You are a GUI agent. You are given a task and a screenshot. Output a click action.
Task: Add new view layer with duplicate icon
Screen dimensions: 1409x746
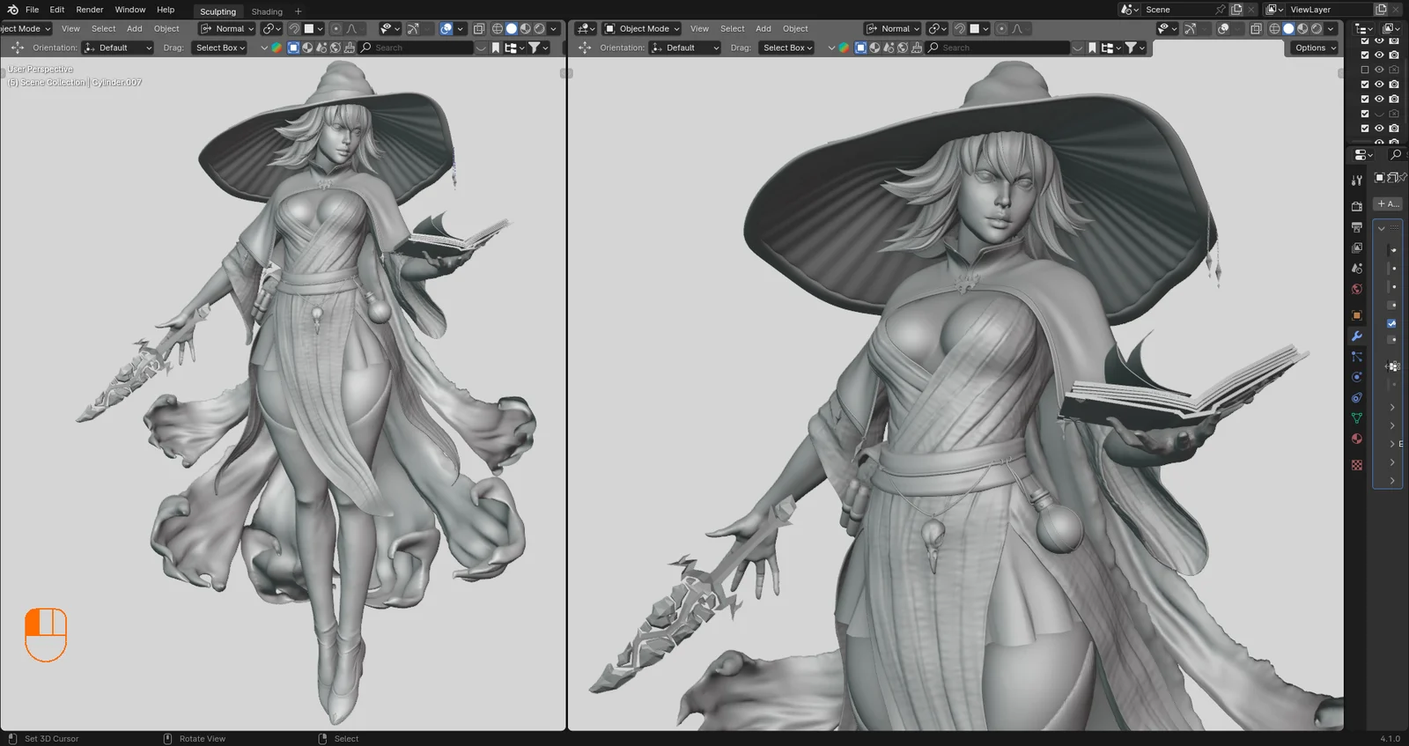[x=1381, y=10]
